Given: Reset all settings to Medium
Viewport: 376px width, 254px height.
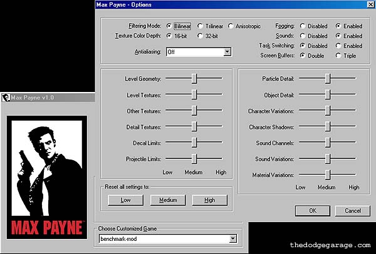Looking at the screenshot, I should coord(168,200).
